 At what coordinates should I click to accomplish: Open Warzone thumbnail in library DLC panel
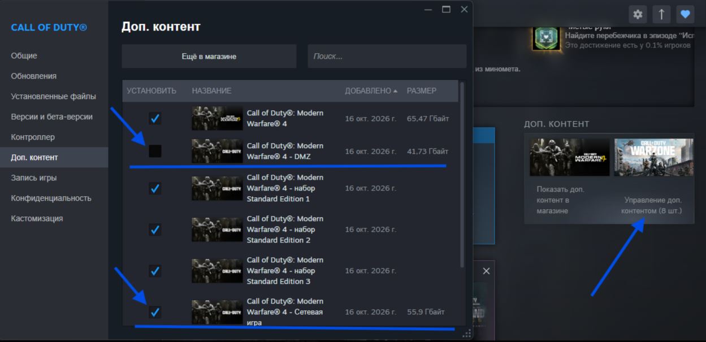[653, 157]
